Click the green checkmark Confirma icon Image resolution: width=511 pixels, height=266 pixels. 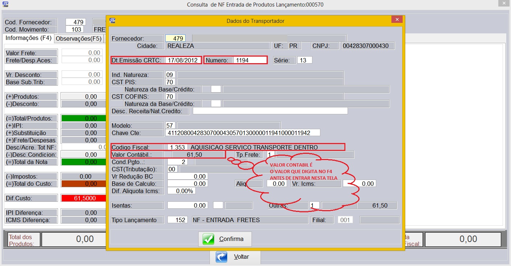(x=208, y=239)
